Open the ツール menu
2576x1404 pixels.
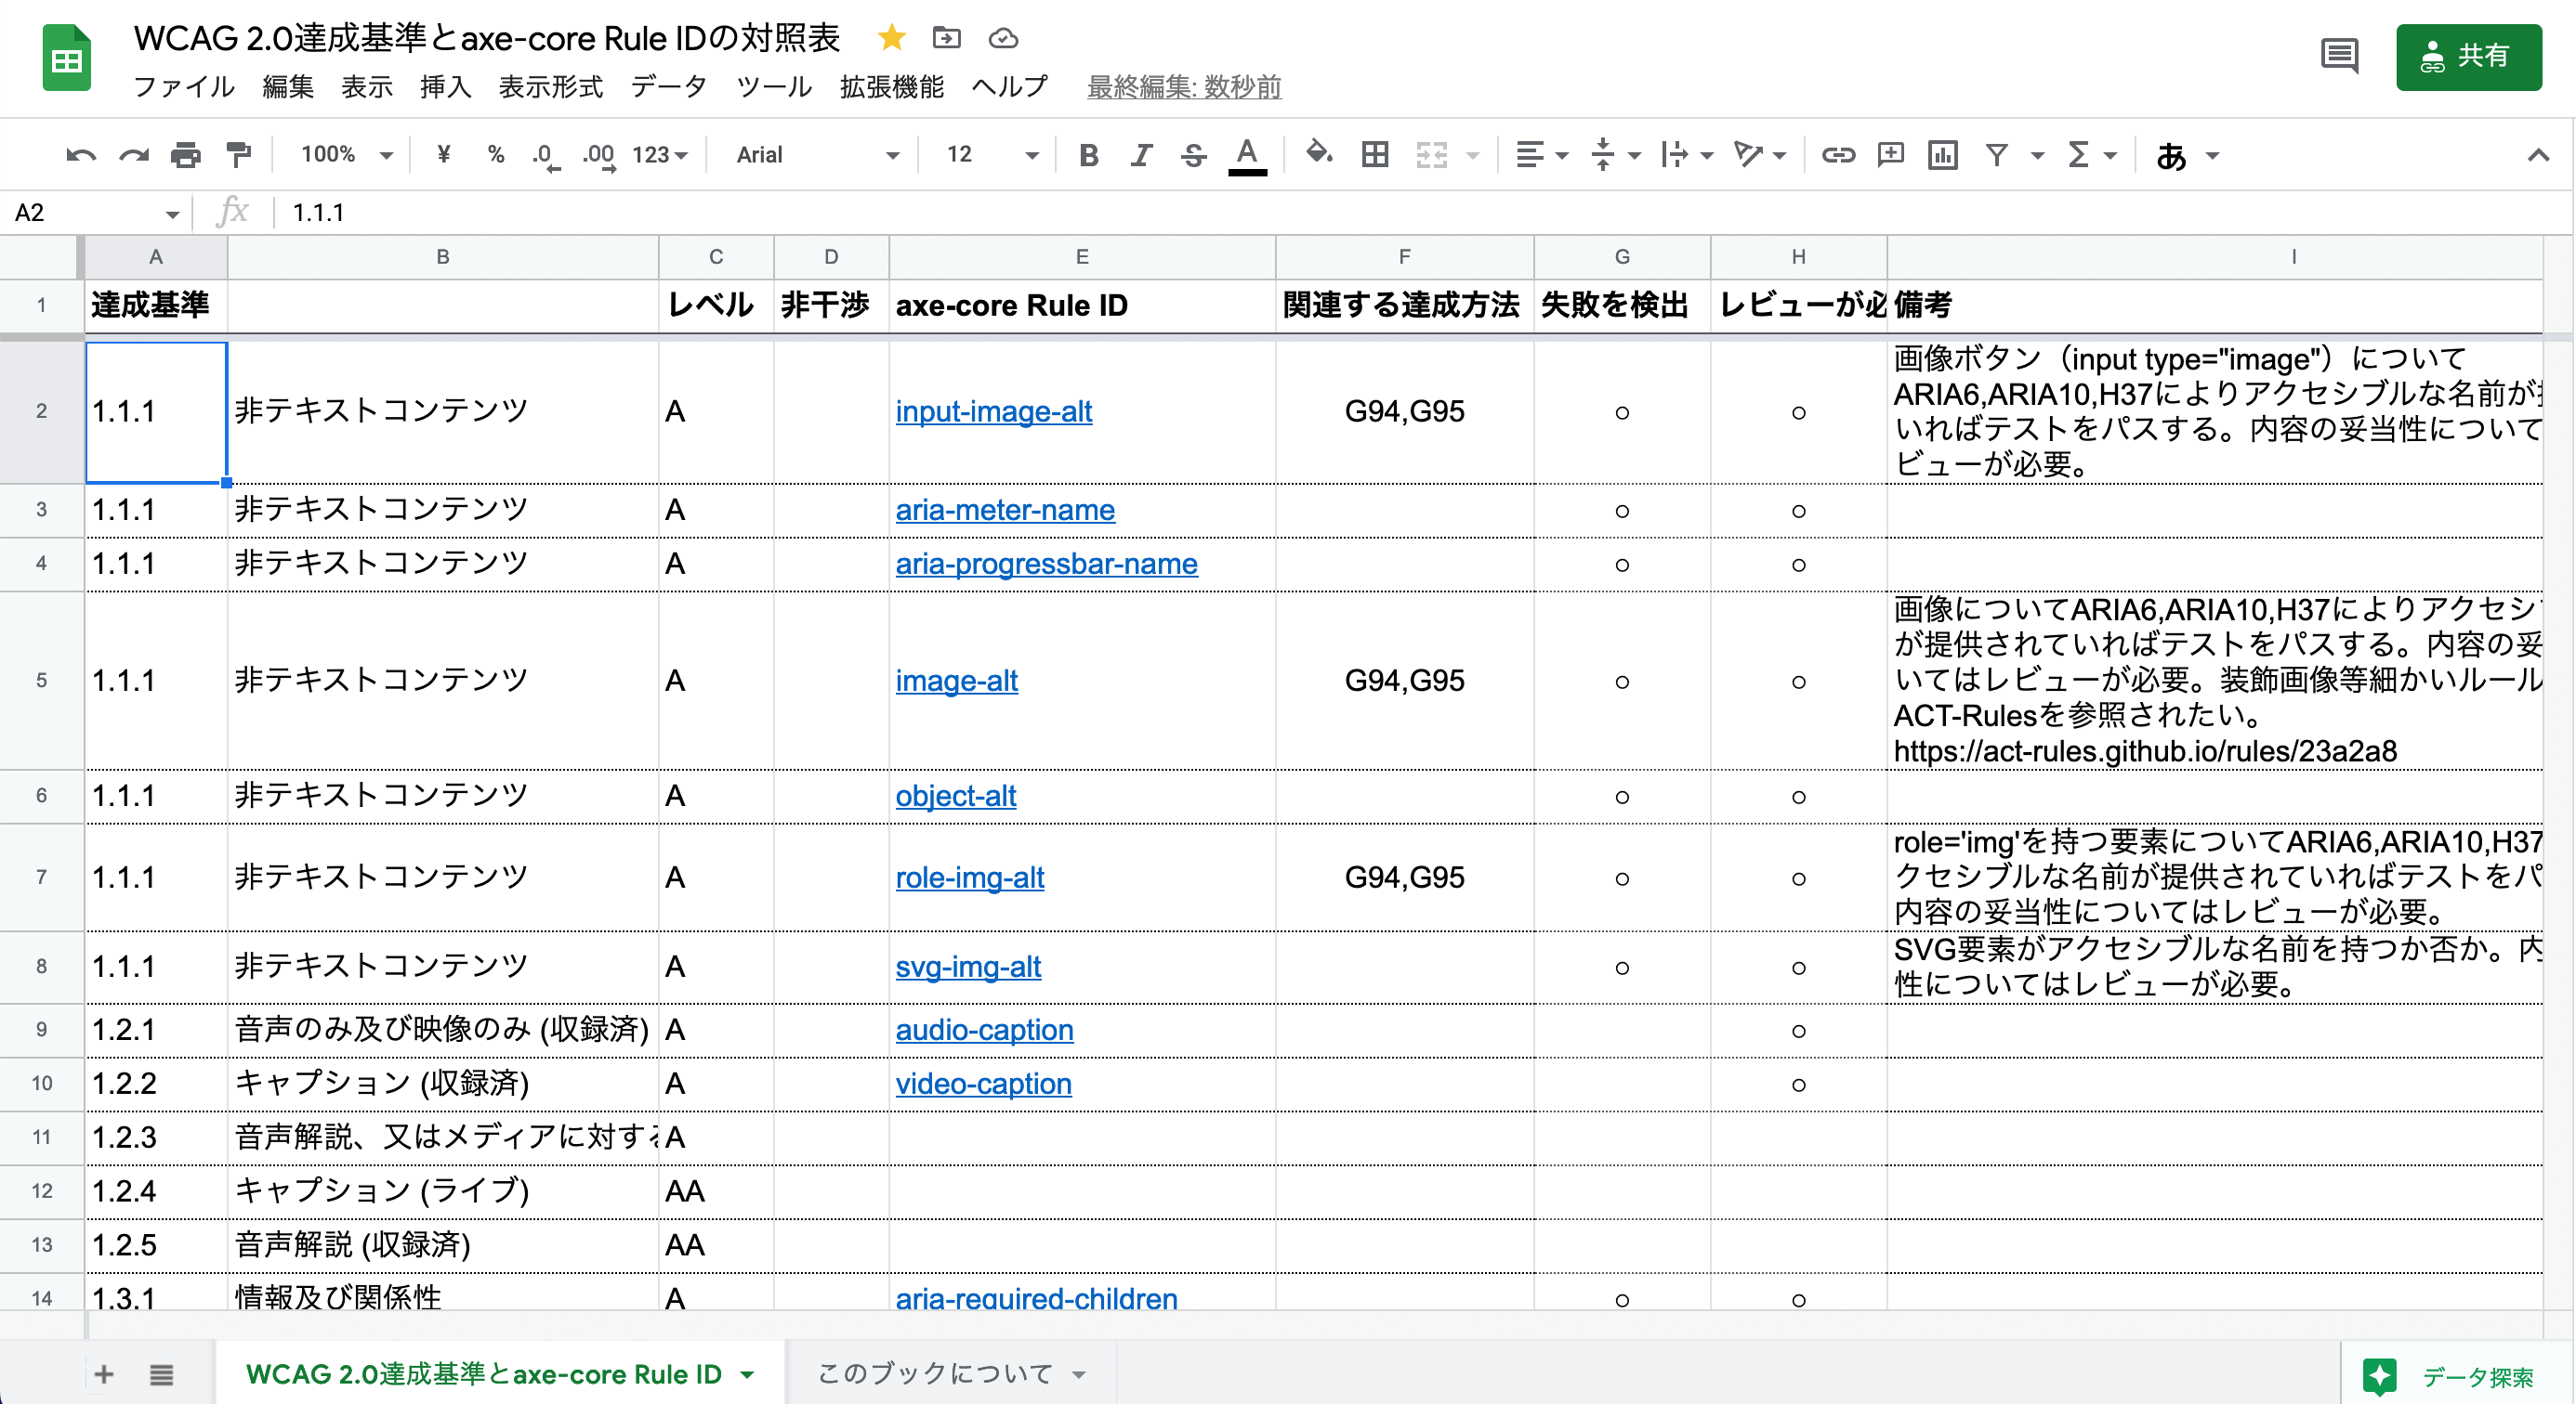click(x=774, y=87)
